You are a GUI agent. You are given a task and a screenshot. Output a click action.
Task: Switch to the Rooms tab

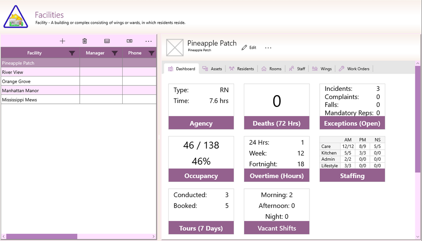click(x=271, y=69)
